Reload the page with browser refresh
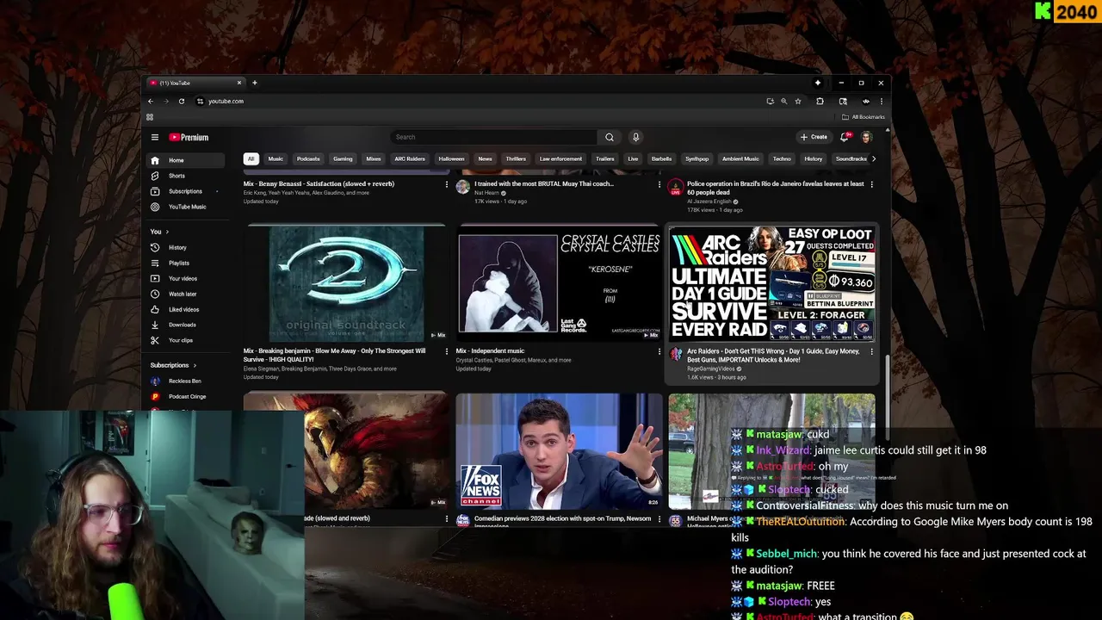The image size is (1102, 620). [x=182, y=101]
